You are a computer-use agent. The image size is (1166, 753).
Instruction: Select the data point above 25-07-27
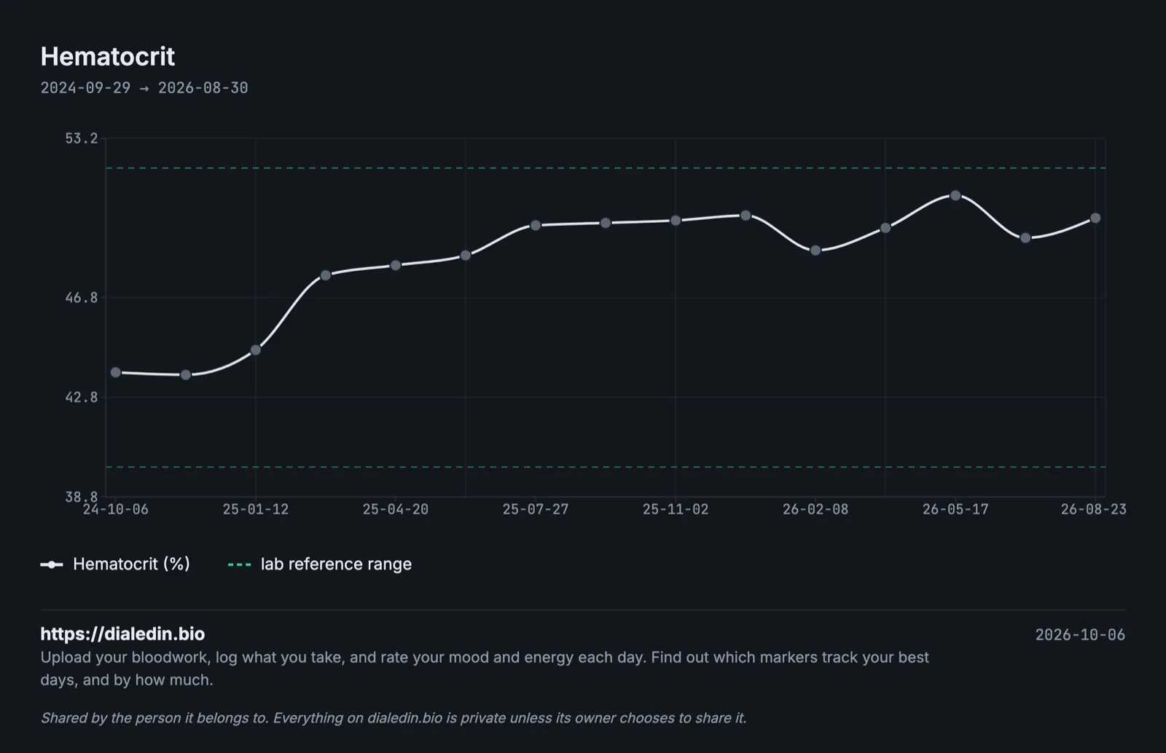(x=536, y=226)
